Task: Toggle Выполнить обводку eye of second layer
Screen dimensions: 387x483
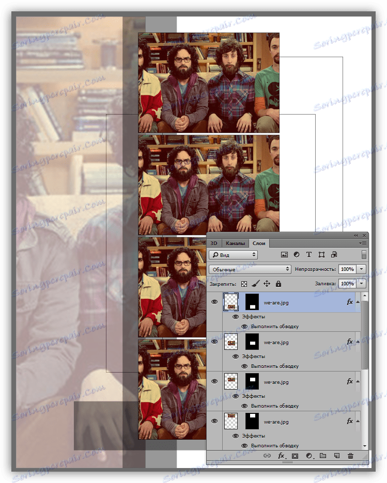Action: click(244, 366)
